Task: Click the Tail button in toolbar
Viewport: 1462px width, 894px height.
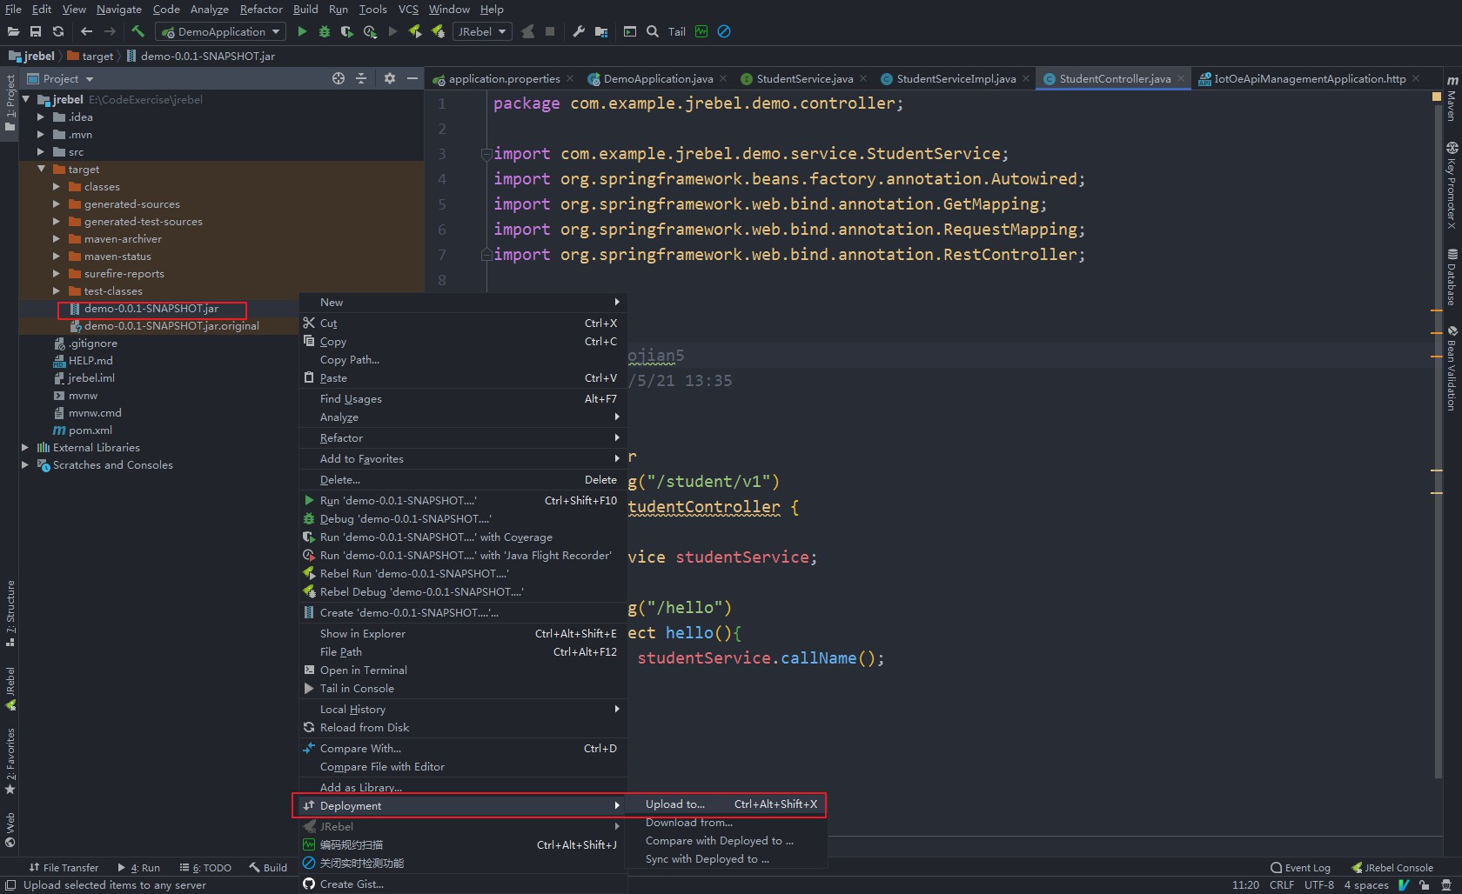Action: click(x=677, y=31)
